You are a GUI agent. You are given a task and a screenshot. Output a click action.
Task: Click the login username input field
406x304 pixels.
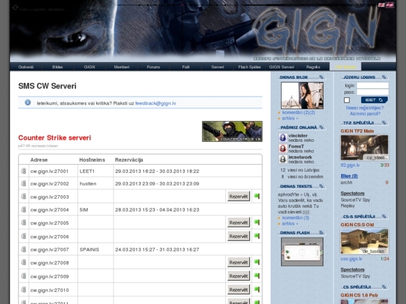pos(372,85)
